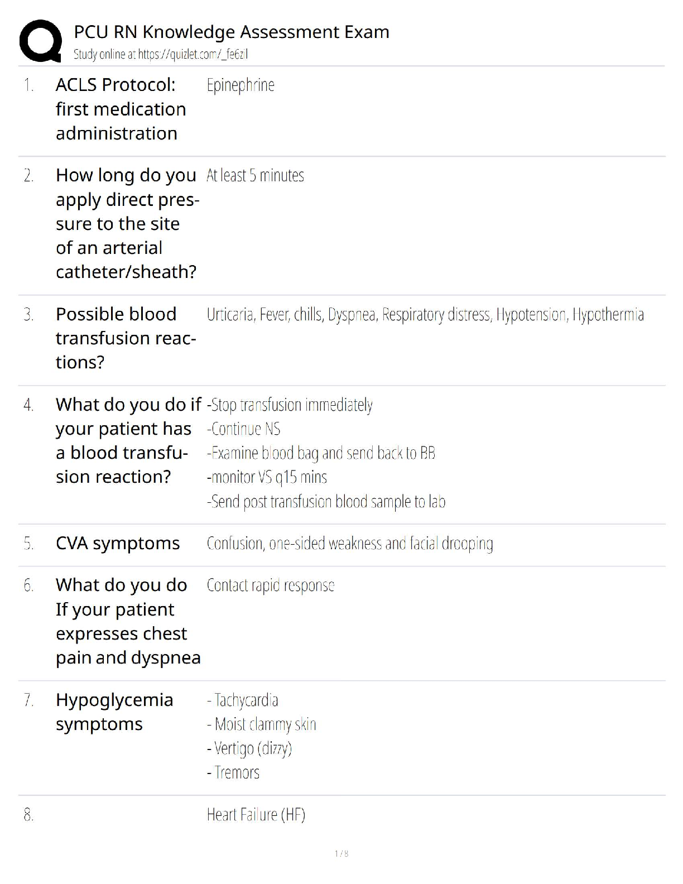The image size is (683, 884).
Task: Click 'Send post transfusion blood sample' line
Action: (326, 502)
